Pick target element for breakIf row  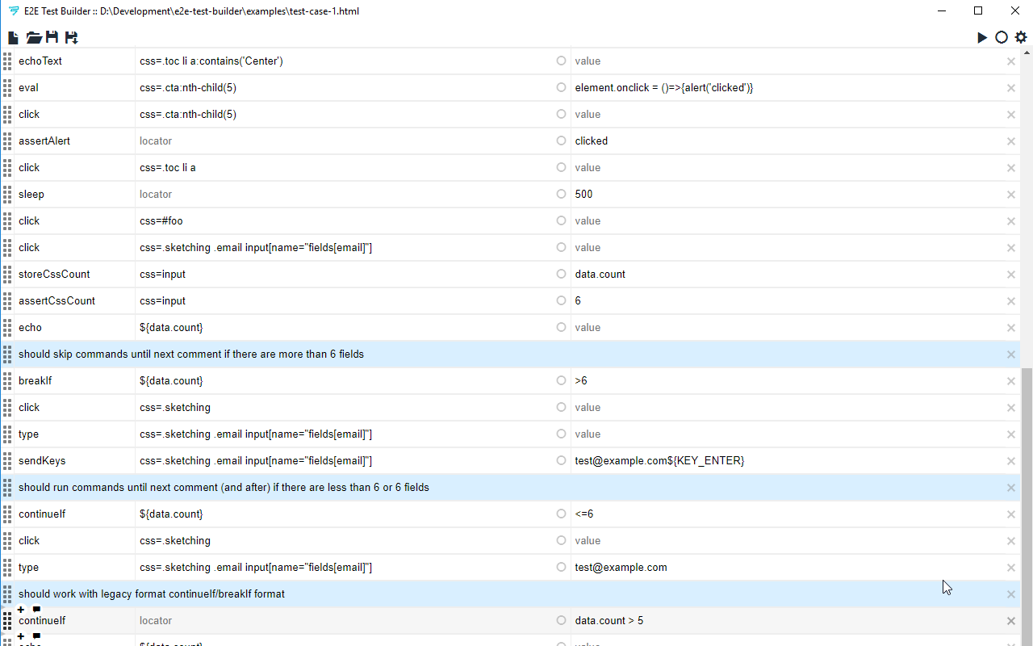click(x=561, y=380)
